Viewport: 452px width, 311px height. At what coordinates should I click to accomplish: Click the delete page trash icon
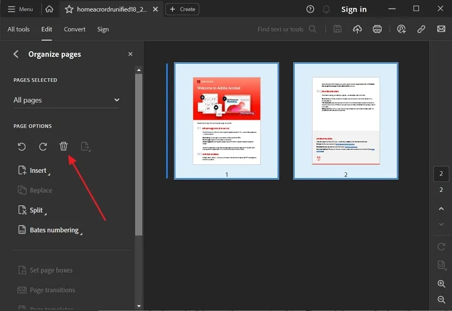tap(64, 146)
